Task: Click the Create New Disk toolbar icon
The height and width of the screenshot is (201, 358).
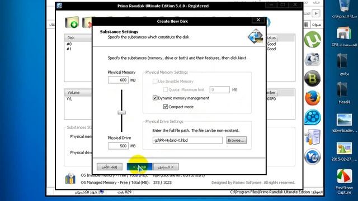Action: pos(72,22)
